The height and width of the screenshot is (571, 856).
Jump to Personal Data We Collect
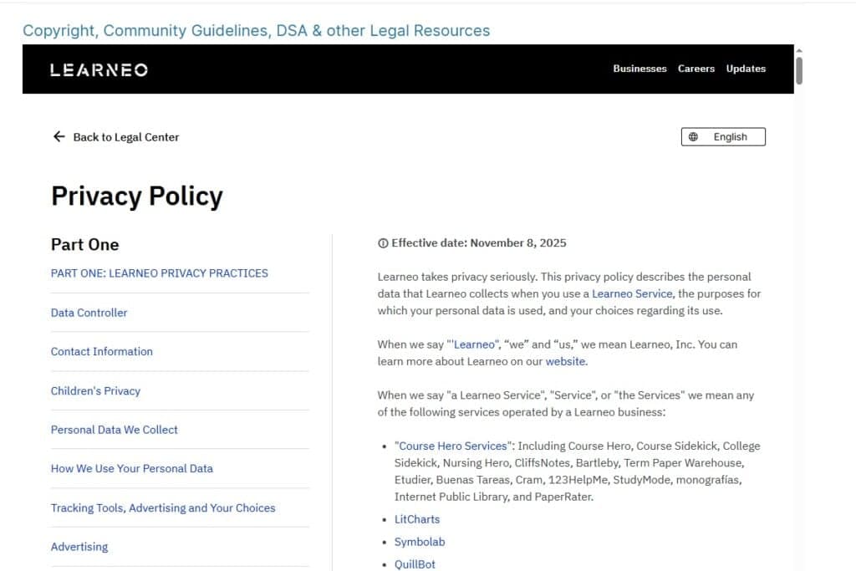[114, 430]
